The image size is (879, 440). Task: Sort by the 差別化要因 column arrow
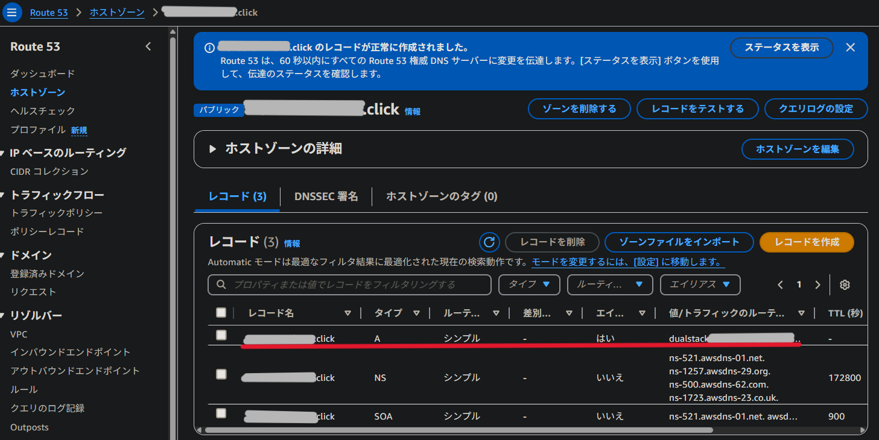click(x=569, y=313)
